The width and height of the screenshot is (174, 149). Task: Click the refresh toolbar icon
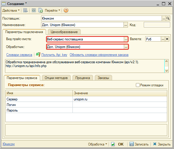click(34, 11)
